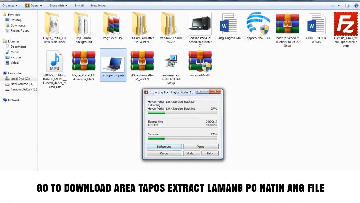
Task: Select Sublime Text Build 3211 setup icon
Action: pyautogui.click(x=171, y=61)
